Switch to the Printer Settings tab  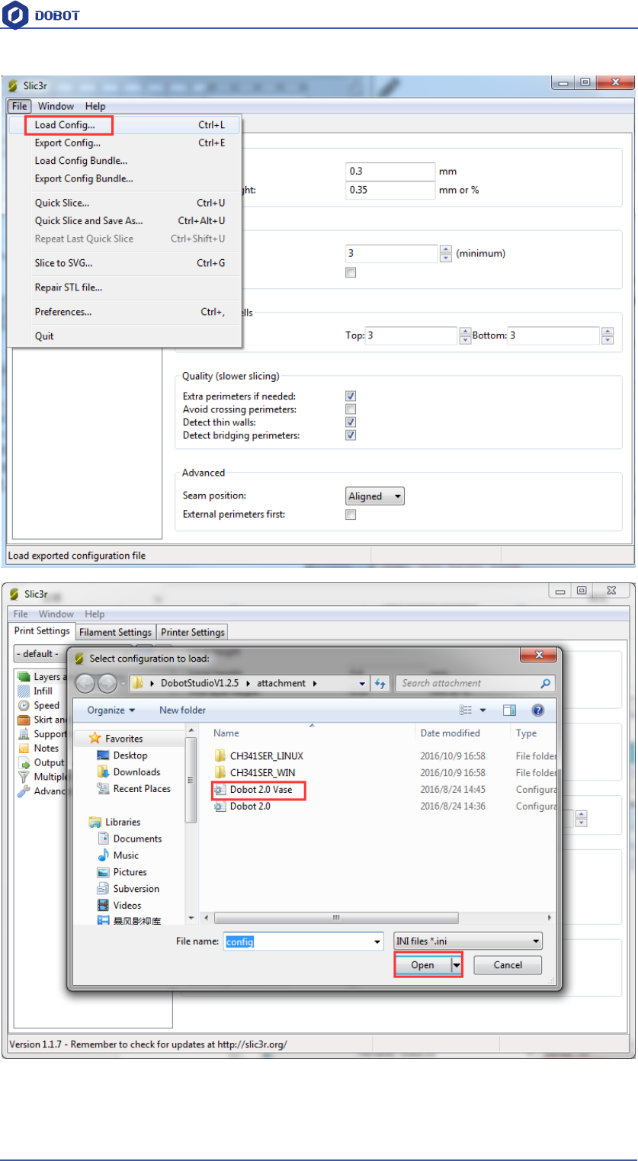pyautogui.click(x=192, y=632)
